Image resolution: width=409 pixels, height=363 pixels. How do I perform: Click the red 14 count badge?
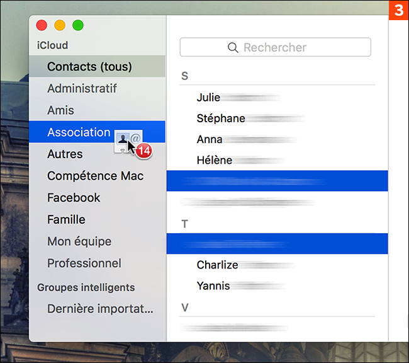point(144,151)
